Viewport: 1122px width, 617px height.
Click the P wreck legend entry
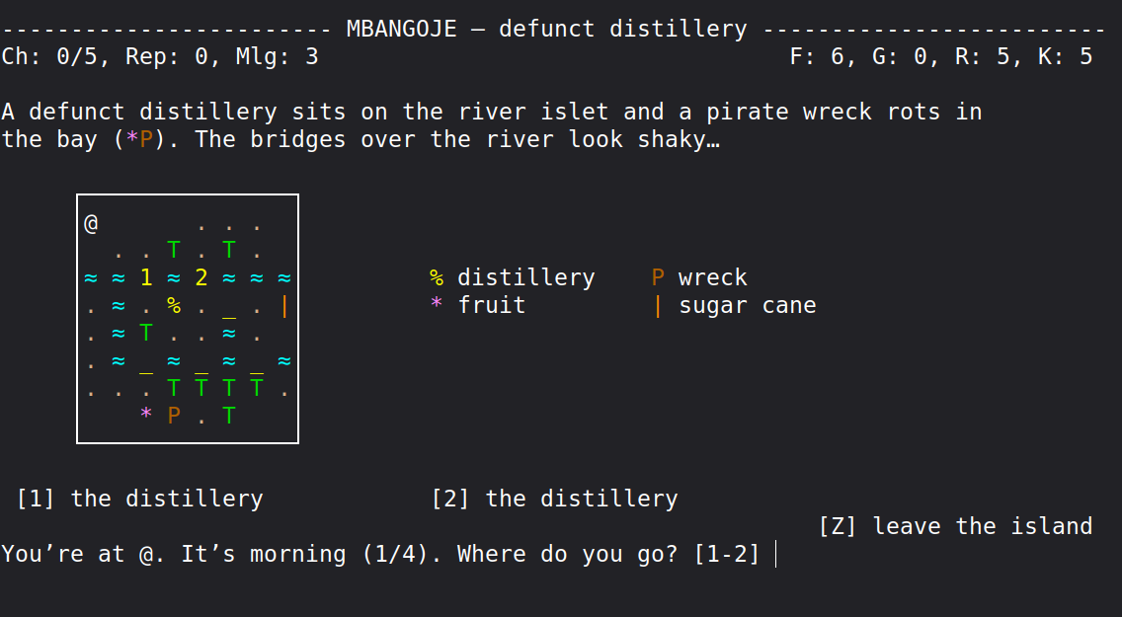pos(700,277)
